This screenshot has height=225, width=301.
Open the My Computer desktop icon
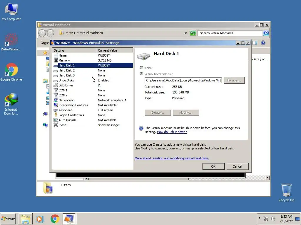11,12
